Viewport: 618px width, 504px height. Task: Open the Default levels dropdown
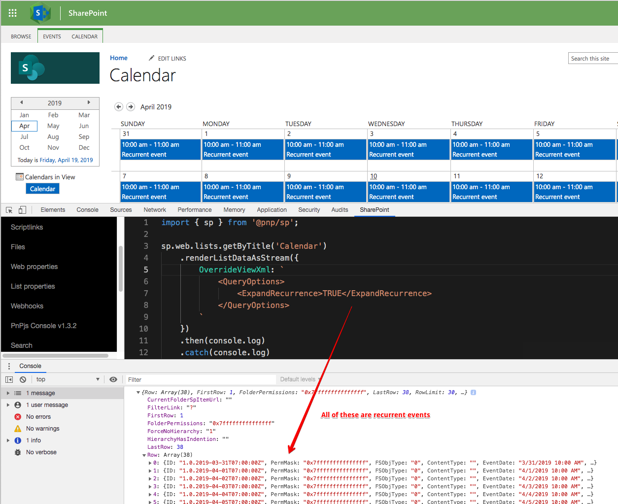[301, 379]
